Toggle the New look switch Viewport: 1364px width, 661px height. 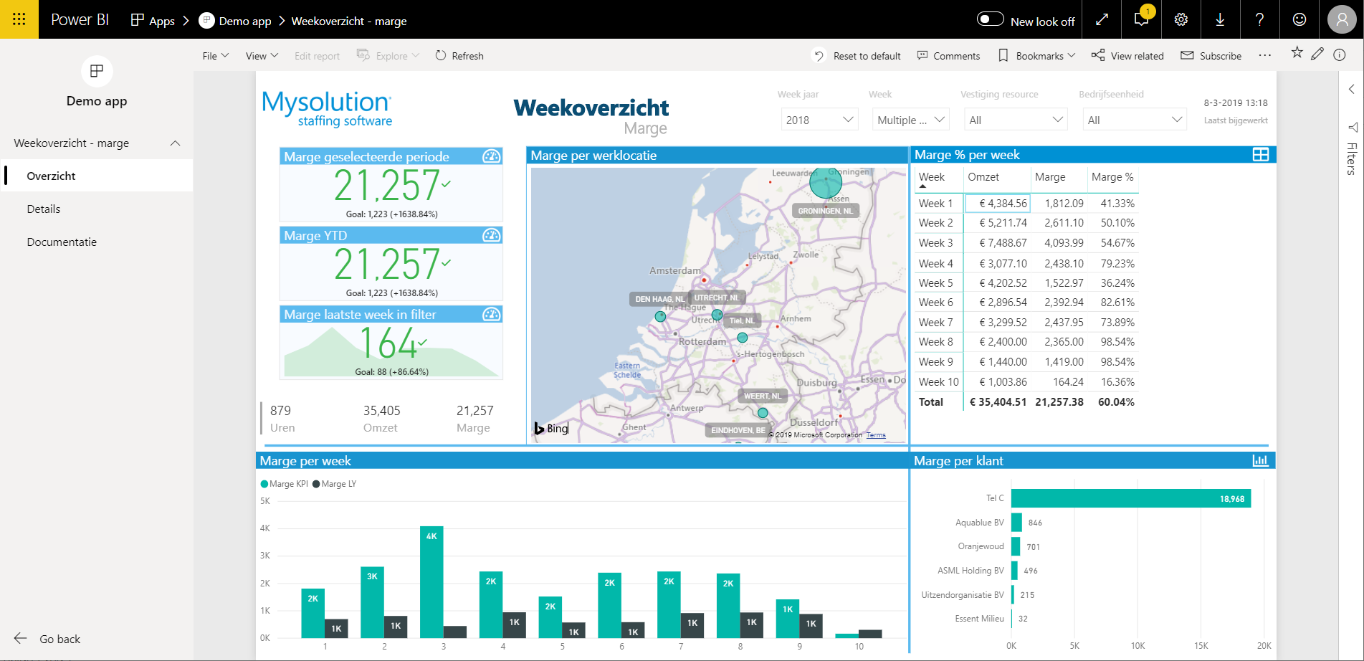pos(991,19)
